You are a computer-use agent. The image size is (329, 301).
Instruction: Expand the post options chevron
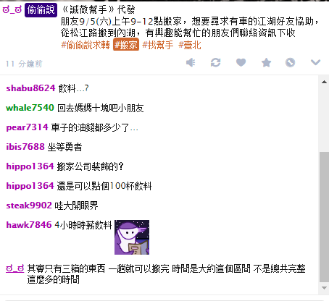click(315, 62)
